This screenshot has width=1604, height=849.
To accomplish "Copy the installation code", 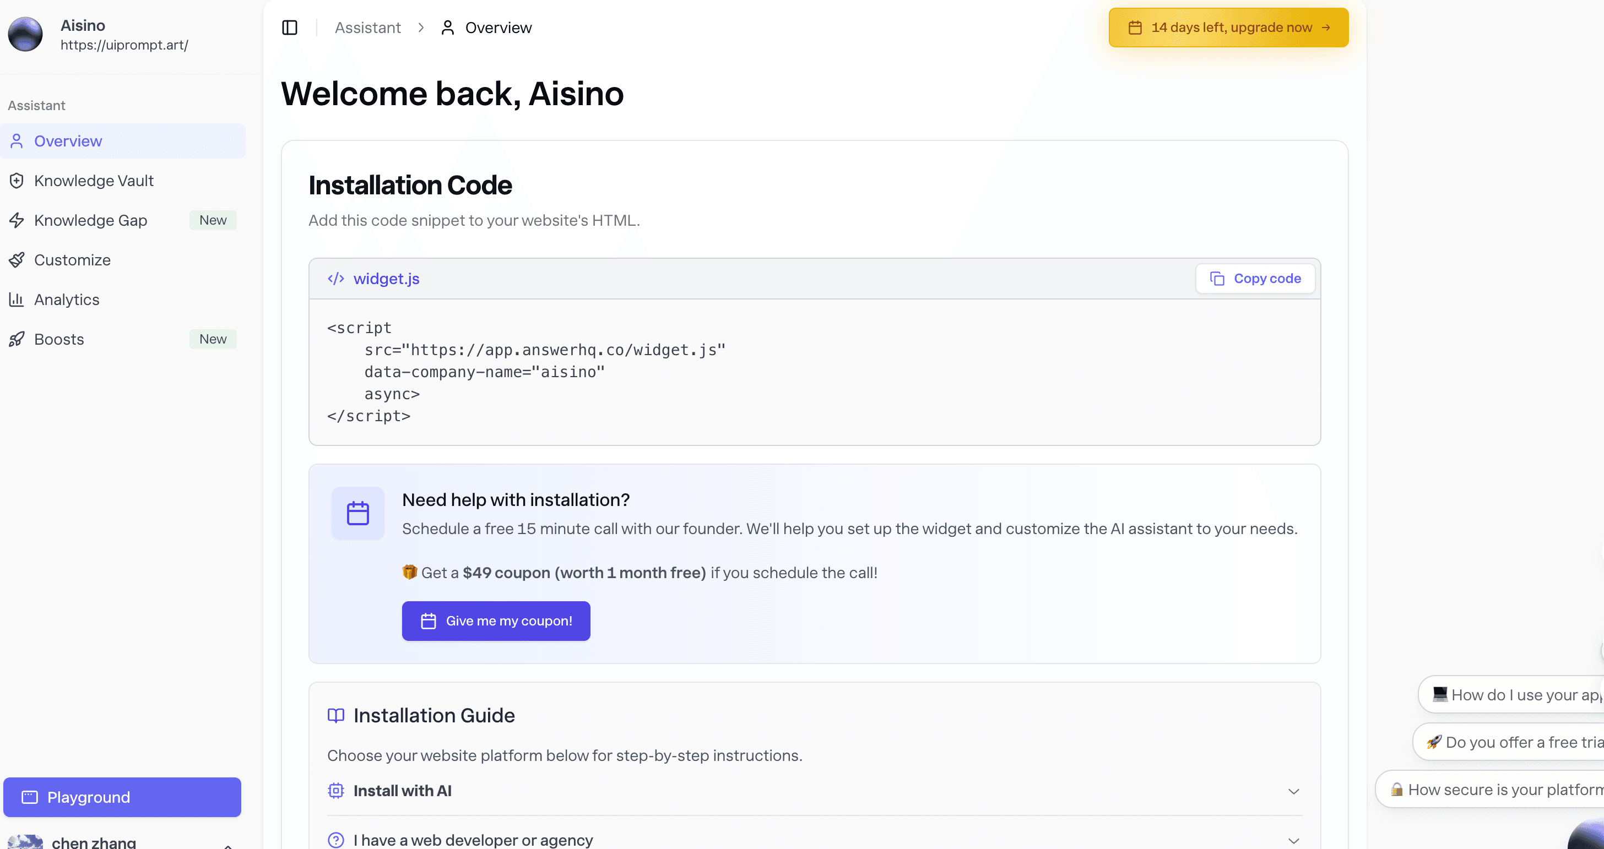I will tap(1255, 278).
